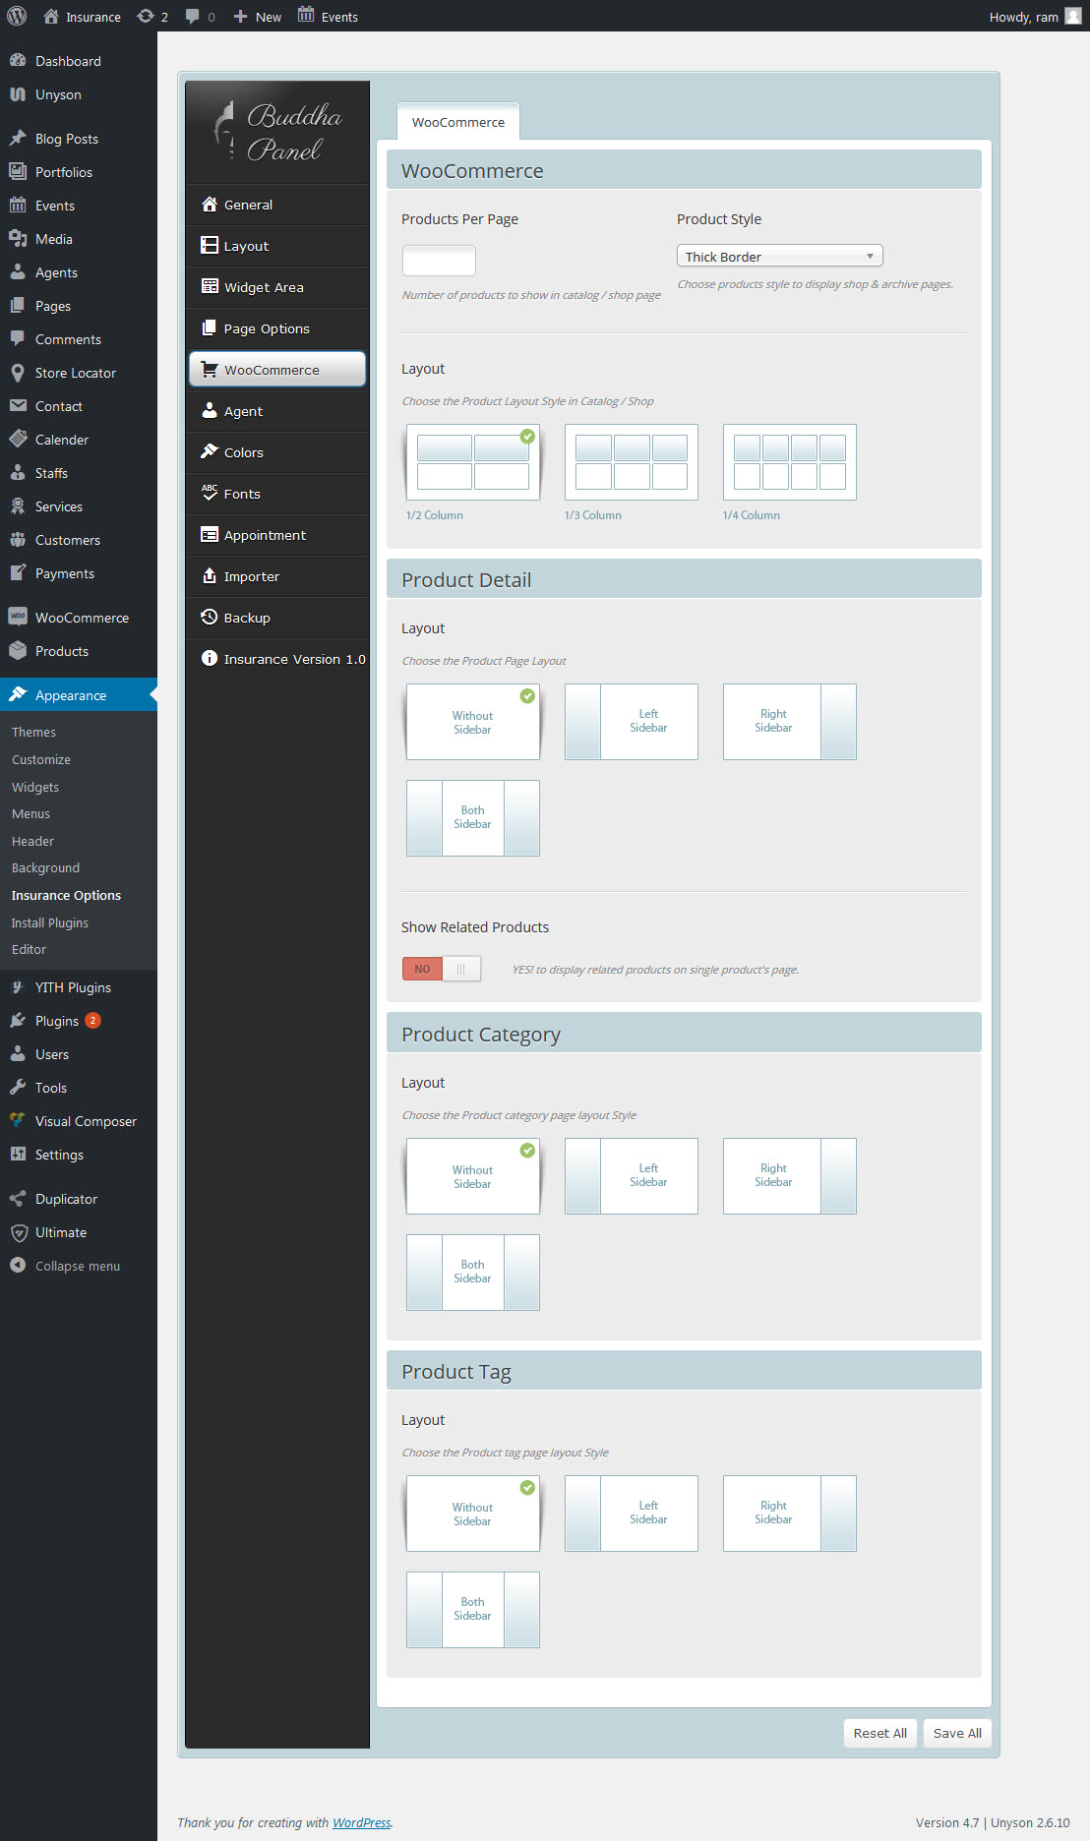Select Both Sidebar for Product Tag layout
Image resolution: width=1090 pixels, height=1841 pixels.
click(x=473, y=1610)
